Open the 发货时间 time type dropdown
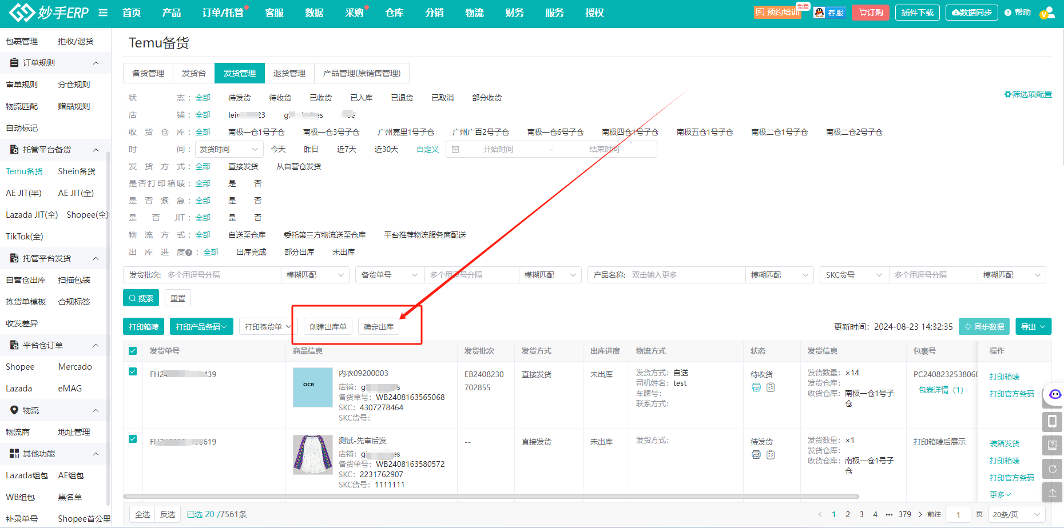The image size is (1064, 528). click(229, 149)
